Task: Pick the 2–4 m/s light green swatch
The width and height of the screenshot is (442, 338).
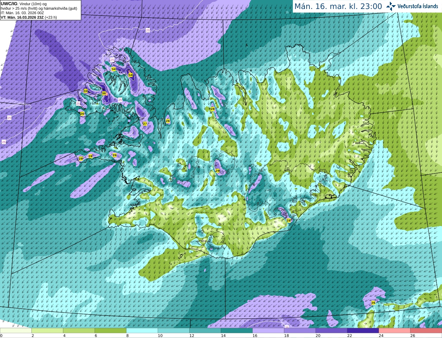Action: tap(47, 331)
